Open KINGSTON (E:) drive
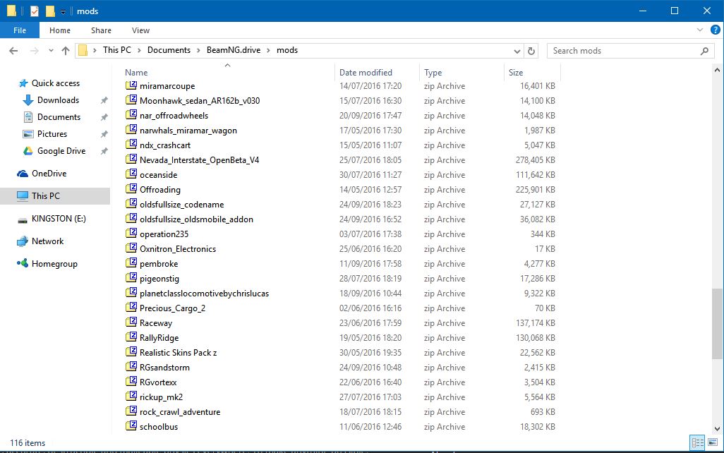Image resolution: width=724 pixels, height=453 pixels. (x=59, y=219)
